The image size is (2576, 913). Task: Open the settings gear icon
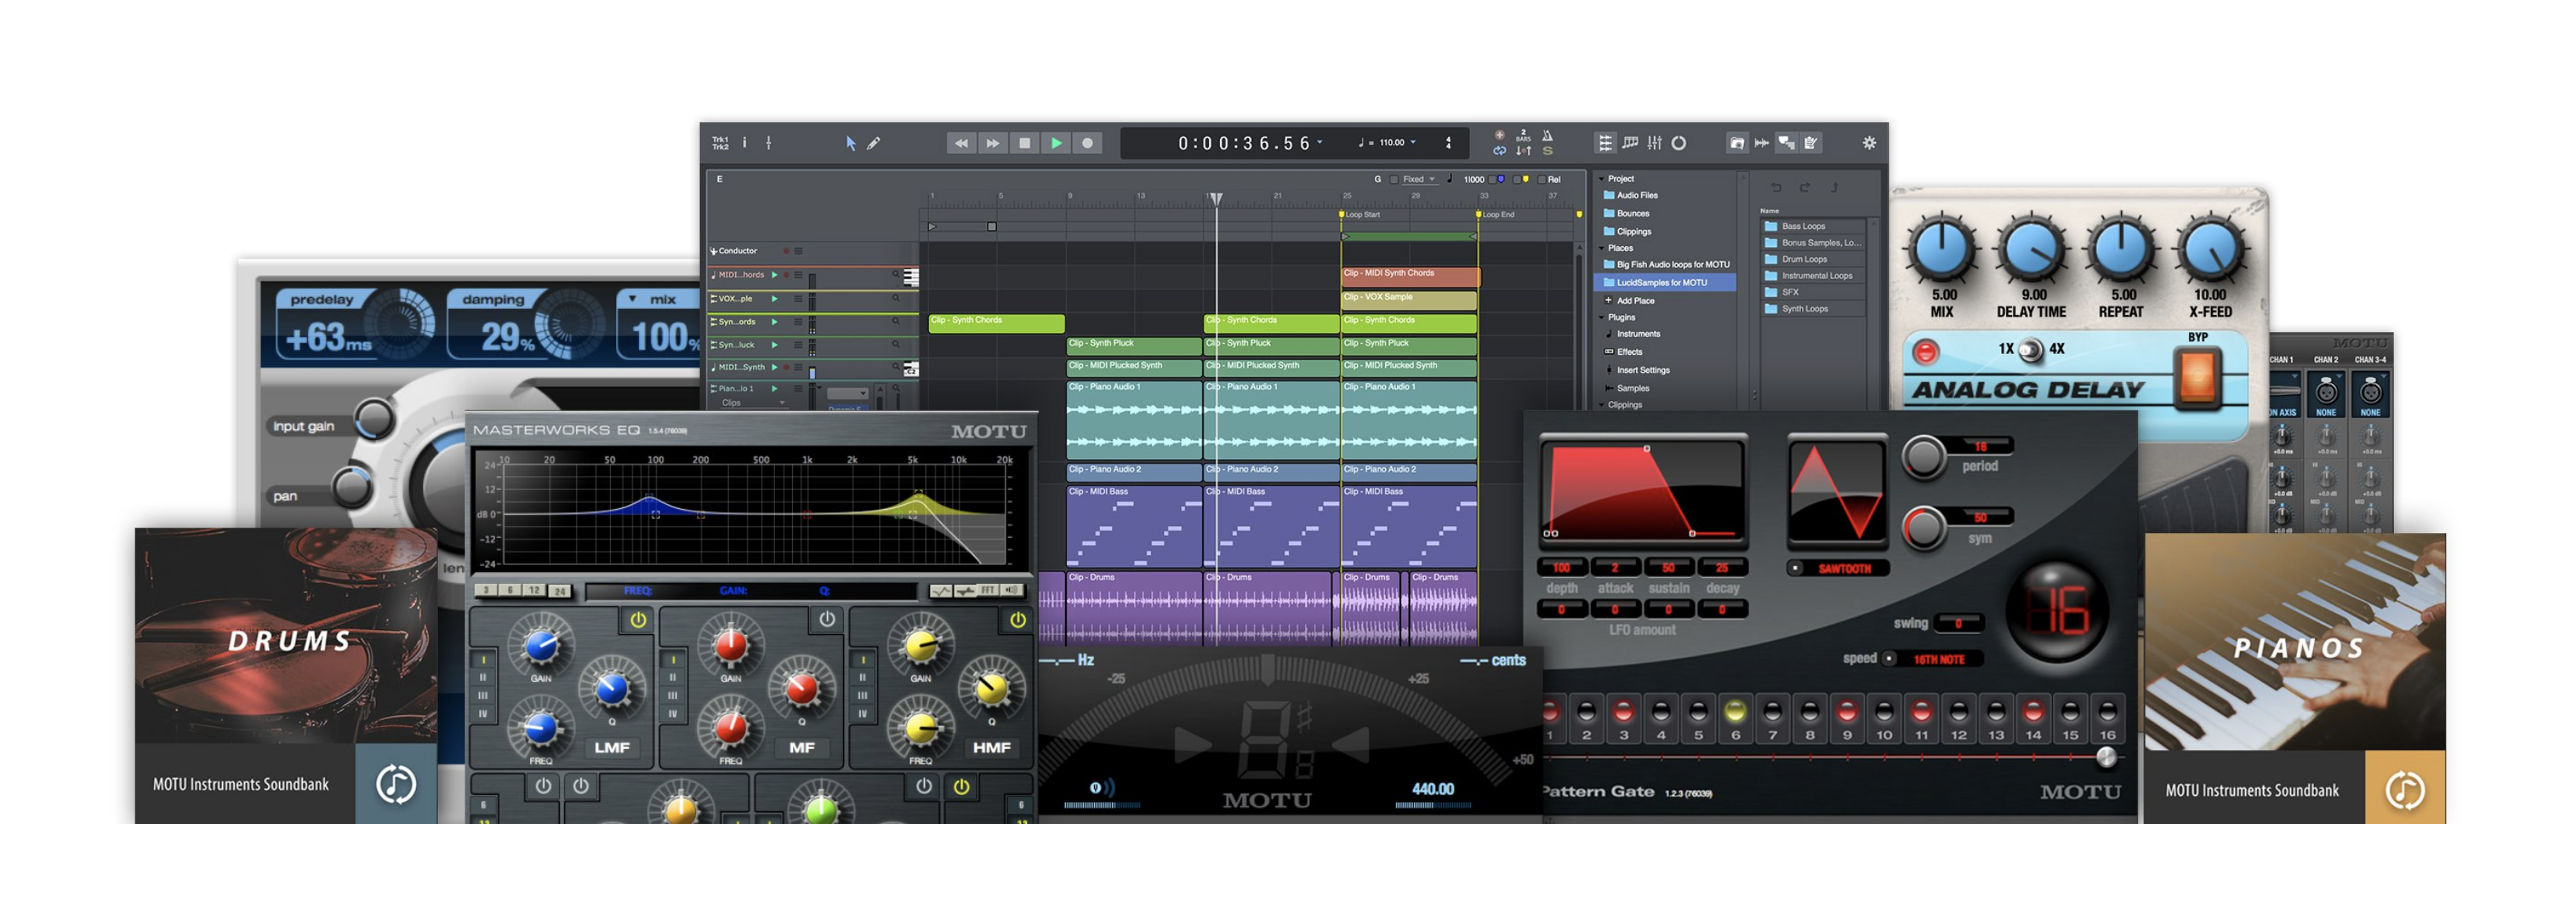click(1868, 143)
